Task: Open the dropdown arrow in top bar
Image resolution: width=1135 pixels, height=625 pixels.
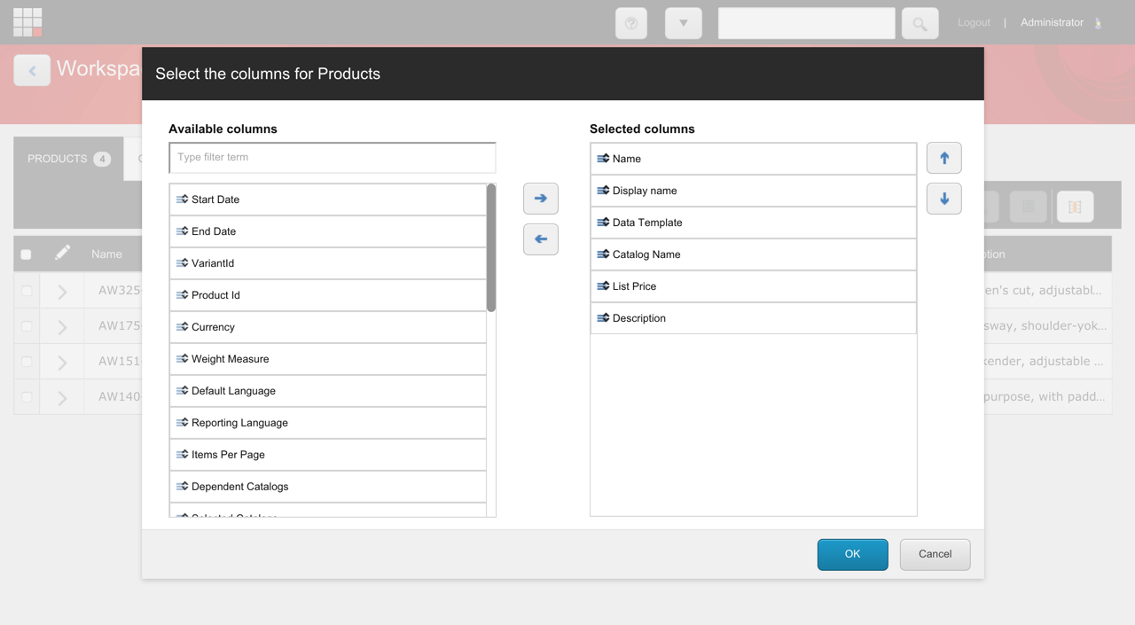Action: [x=684, y=23]
